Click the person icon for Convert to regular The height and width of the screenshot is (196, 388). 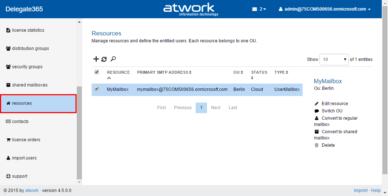click(317, 118)
